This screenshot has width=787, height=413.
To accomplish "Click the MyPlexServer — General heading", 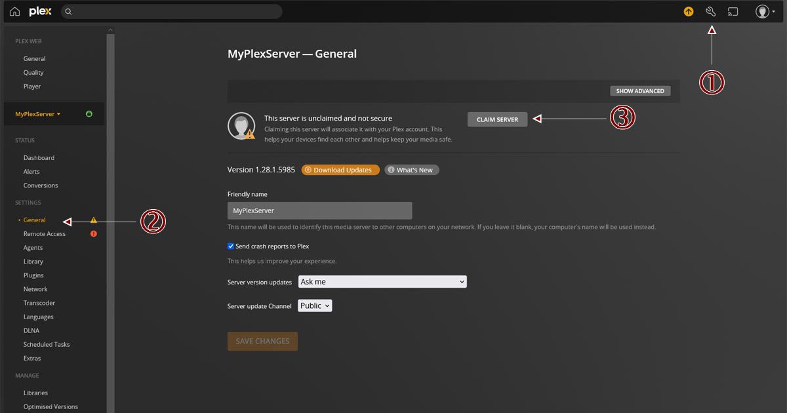I will tap(292, 54).
